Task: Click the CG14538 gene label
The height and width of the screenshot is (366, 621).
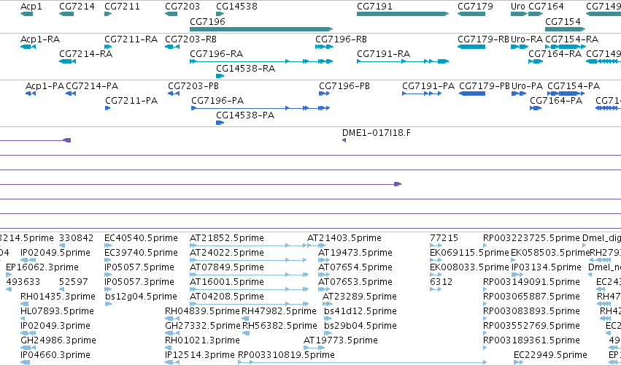Action: coord(236,7)
